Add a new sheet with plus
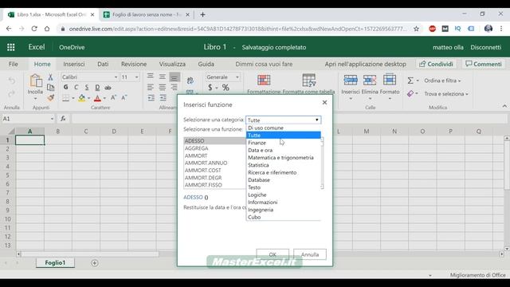Screen dimensions: 510x287 pyautogui.click(x=95, y=263)
